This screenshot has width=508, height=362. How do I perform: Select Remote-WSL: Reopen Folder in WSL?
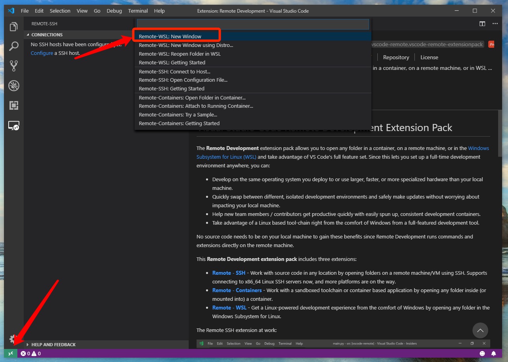253,54
